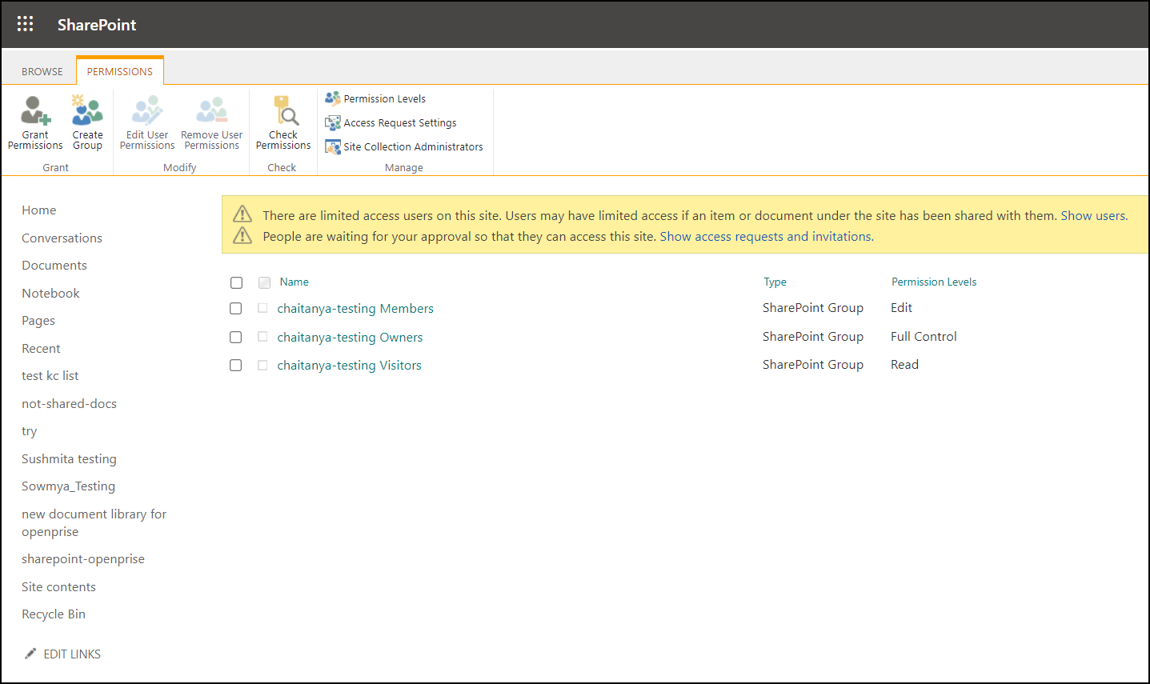The image size is (1150, 684).
Task: Click the Permission Levels icon
Action: [333, 98]
